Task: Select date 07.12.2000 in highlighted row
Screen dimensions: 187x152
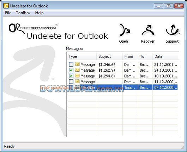Action: click(165, 87)
